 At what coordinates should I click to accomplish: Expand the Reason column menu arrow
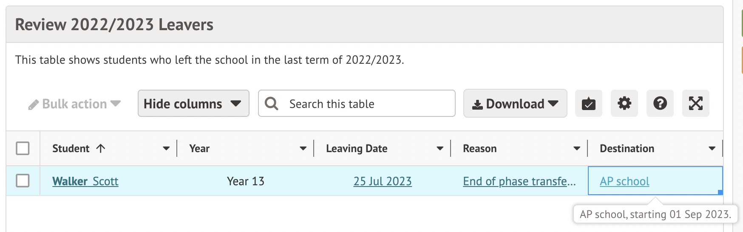coord(577,148)
